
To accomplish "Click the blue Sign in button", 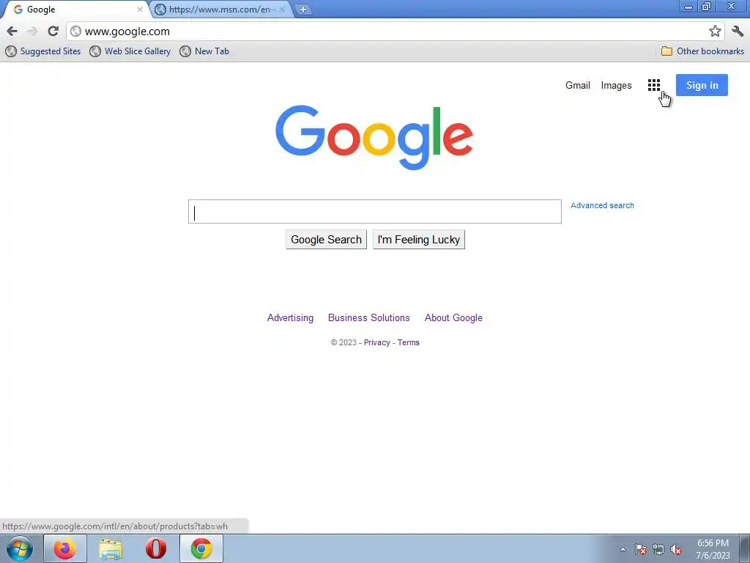I will (702, 85).
